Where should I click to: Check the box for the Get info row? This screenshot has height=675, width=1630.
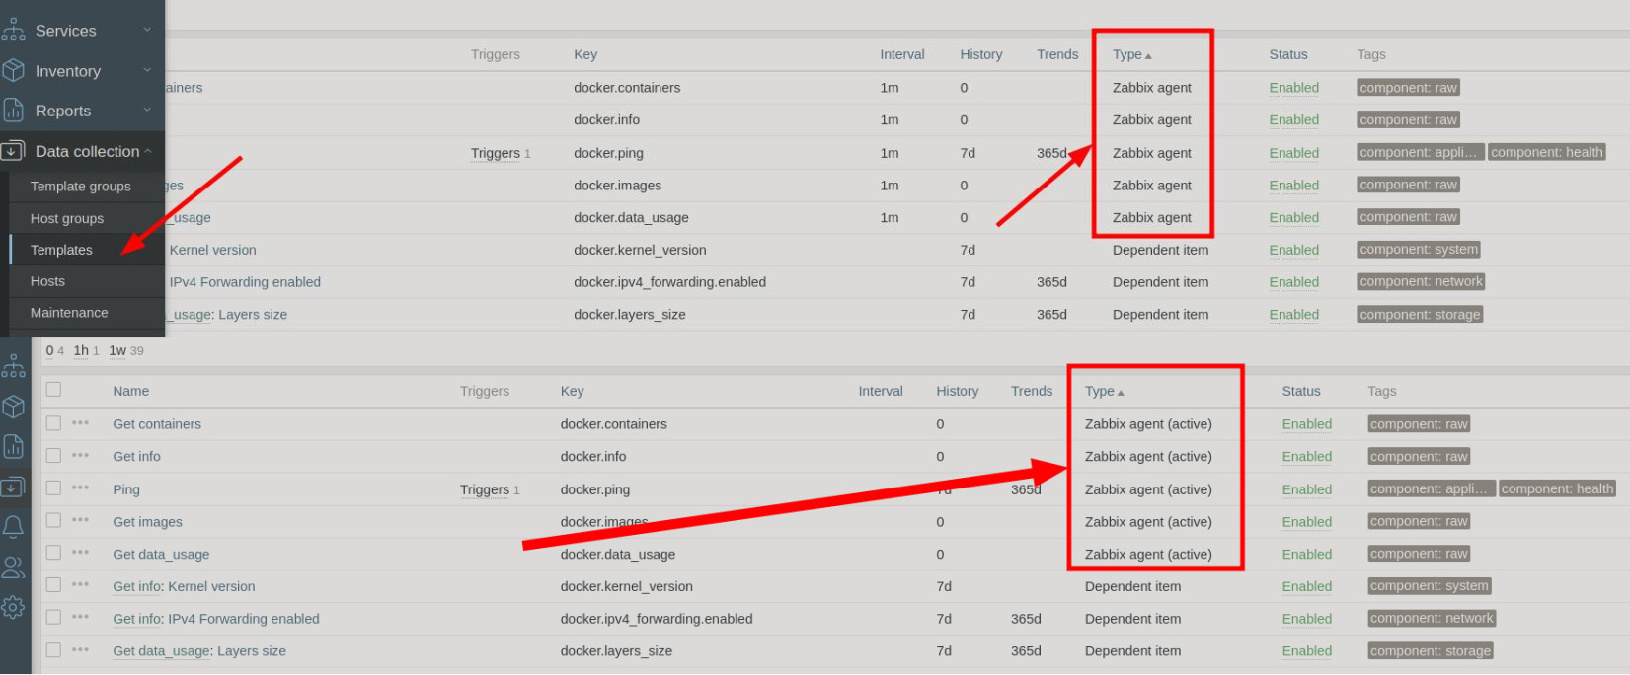[54, 456]
